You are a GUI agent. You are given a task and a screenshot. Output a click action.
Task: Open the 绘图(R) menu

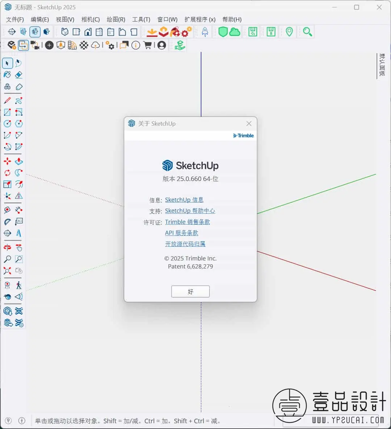click(116, 20)
